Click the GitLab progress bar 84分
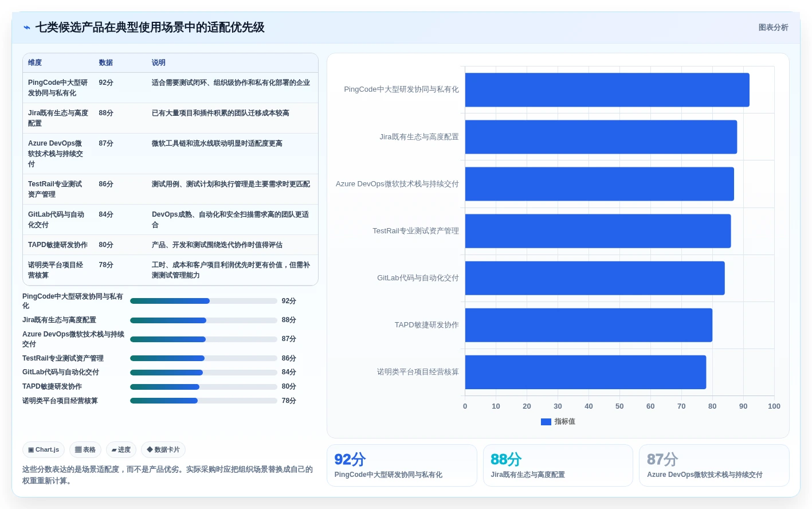 coord(203,373)
